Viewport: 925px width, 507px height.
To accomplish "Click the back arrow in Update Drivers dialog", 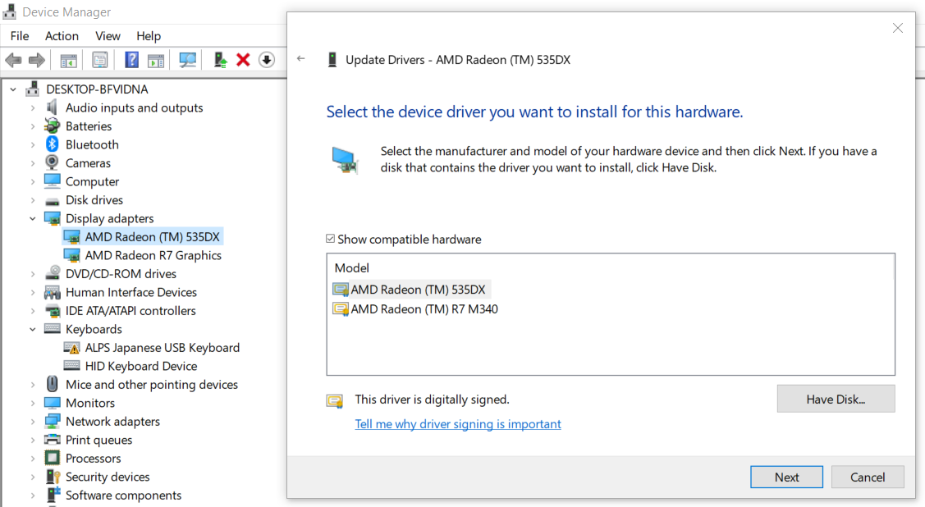I will pyautogui.click(x=301, y=58).
